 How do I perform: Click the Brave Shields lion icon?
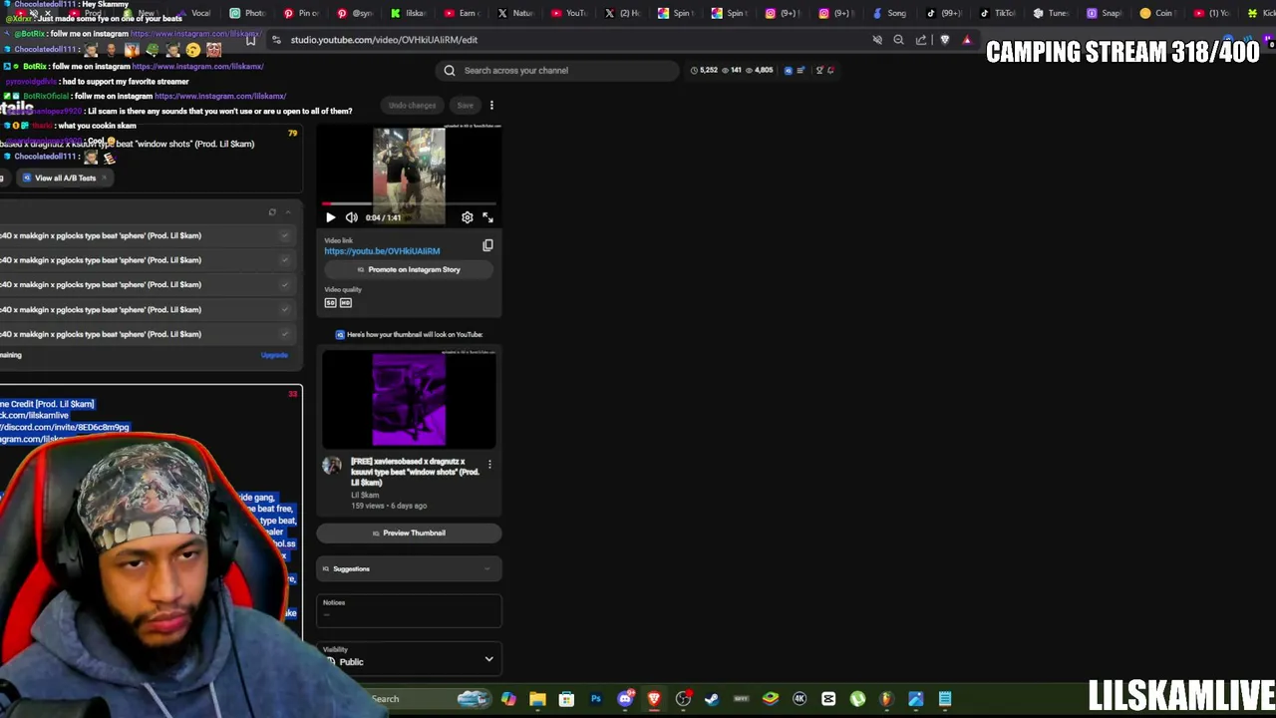coord(945,40)
